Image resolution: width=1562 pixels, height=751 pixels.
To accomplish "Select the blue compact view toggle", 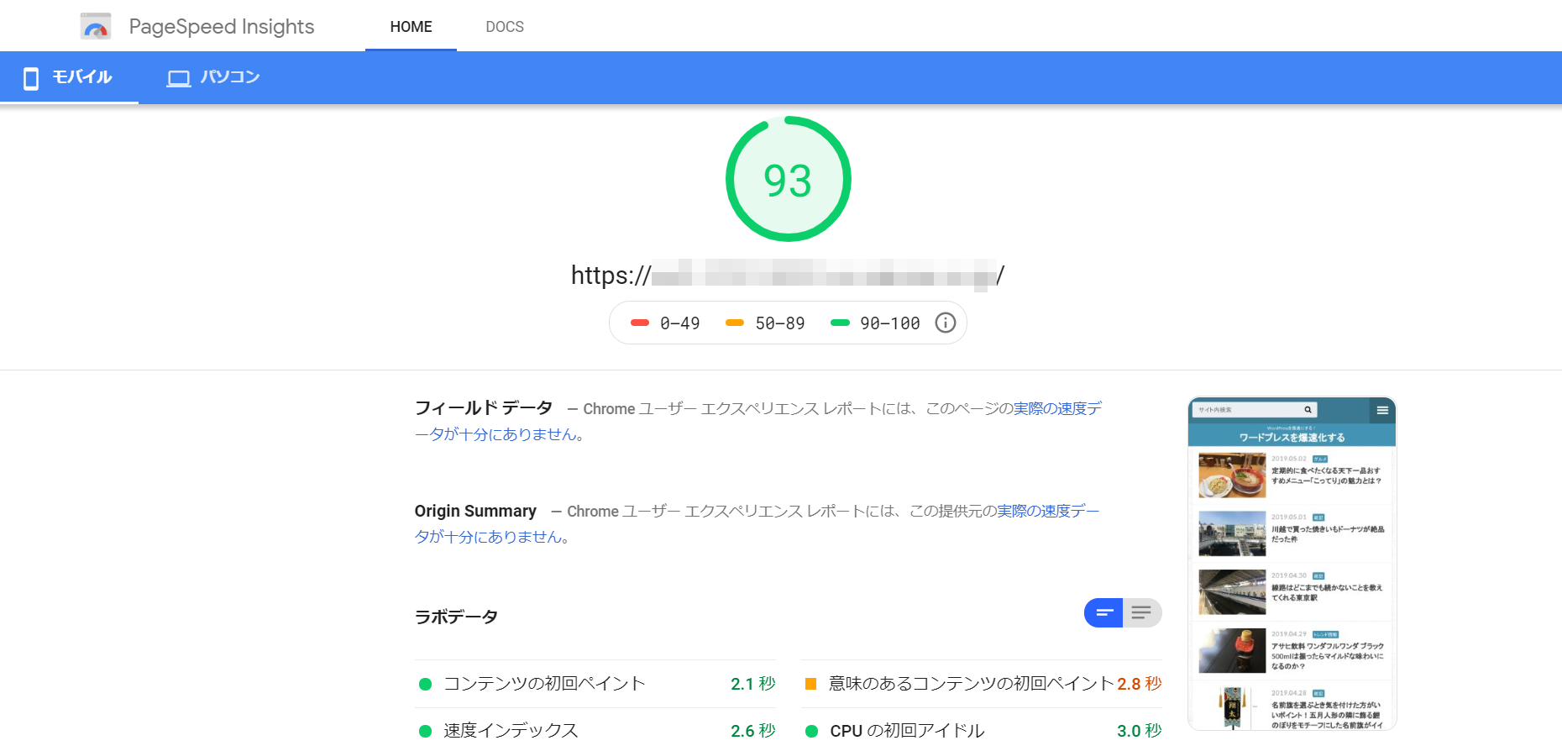I will [1103, 612].
